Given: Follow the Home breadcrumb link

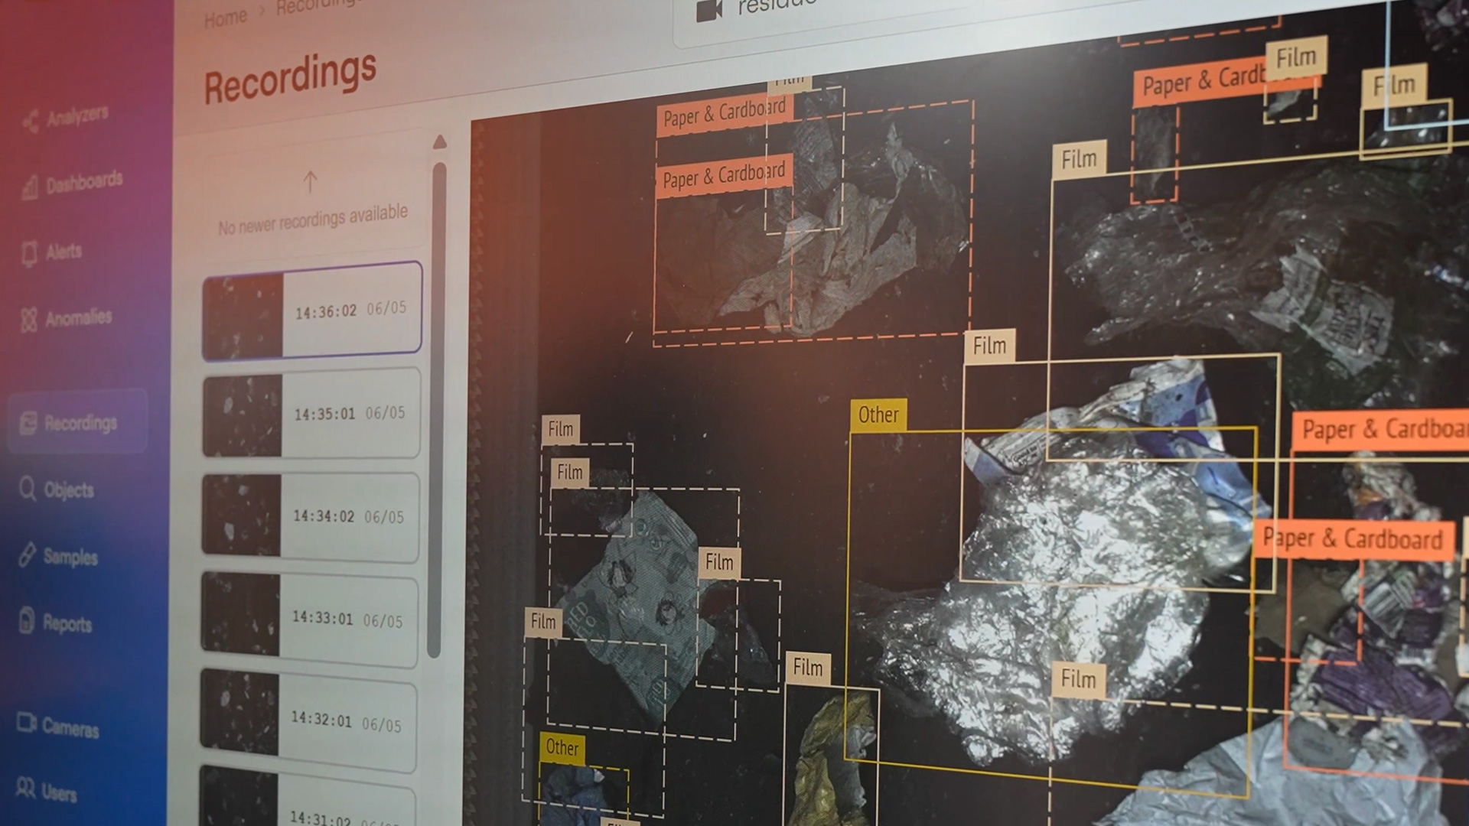Looking at the screenshot, I should point(226,18).
